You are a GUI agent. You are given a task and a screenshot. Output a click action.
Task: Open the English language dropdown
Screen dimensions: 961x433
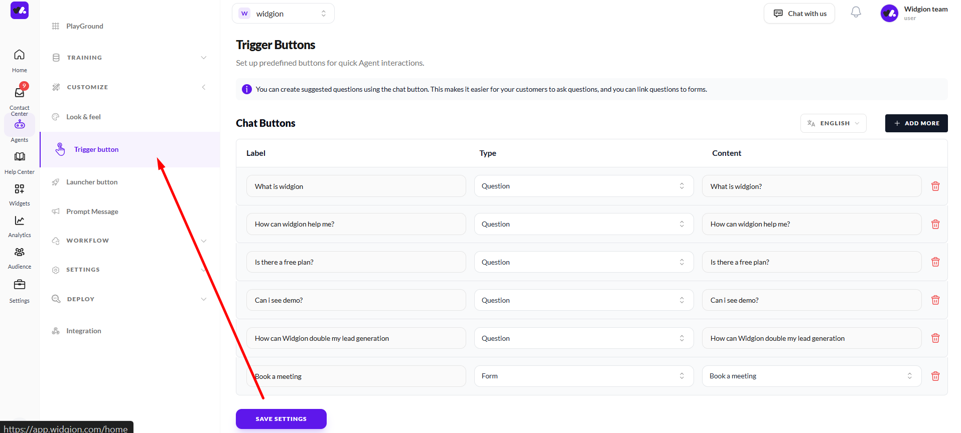[x=833, y=123]
